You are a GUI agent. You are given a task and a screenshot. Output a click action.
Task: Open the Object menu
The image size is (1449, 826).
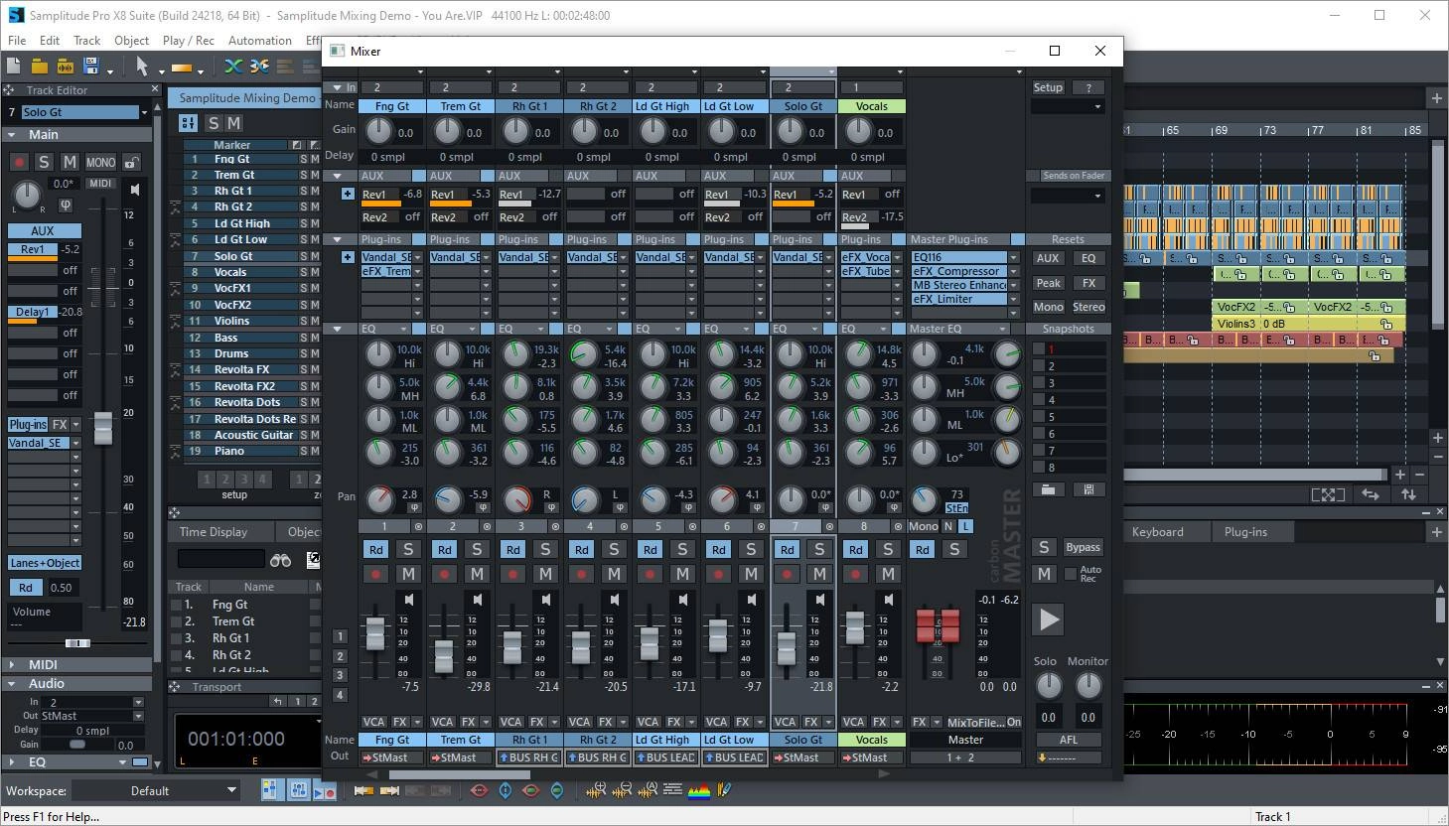point(131,41)
